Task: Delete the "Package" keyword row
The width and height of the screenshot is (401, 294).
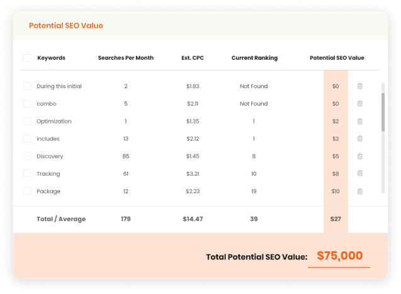Action: (360, 191)
